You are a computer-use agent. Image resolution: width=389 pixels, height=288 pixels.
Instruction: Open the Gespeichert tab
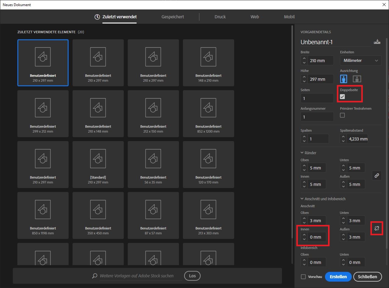(x=173, y=17)
